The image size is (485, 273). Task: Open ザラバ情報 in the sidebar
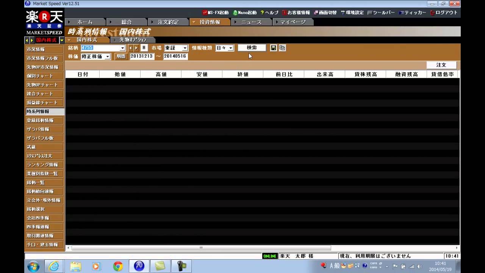tap(44, 129)
